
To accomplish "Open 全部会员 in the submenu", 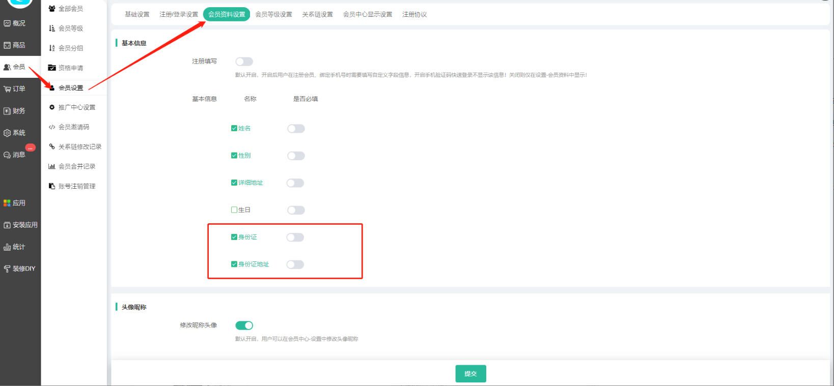I will [70, 9].
